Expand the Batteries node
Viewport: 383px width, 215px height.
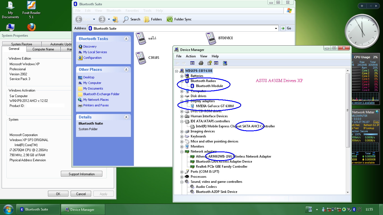(182, 76)
